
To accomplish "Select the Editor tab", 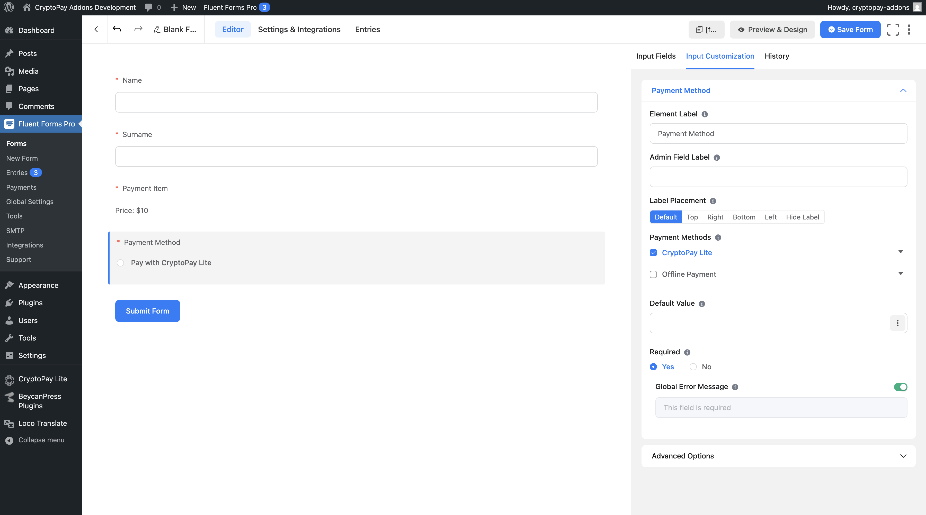I will [x=233, y=30].
